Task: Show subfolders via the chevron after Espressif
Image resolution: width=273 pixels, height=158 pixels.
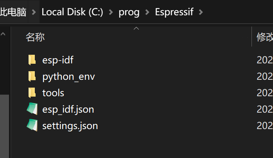Action: point(201,13)
